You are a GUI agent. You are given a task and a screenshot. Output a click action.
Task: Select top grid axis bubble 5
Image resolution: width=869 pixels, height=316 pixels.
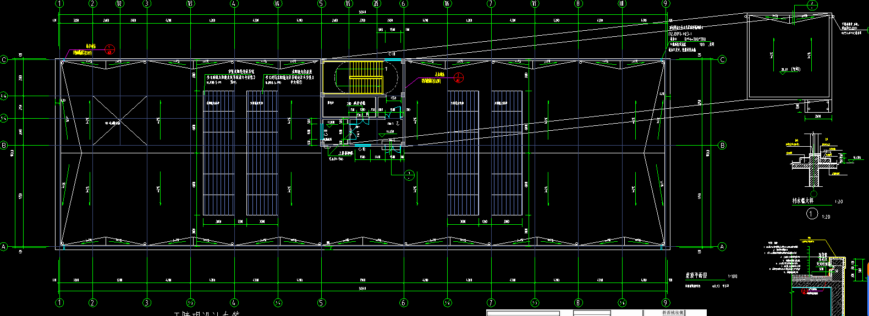[322, 4]
